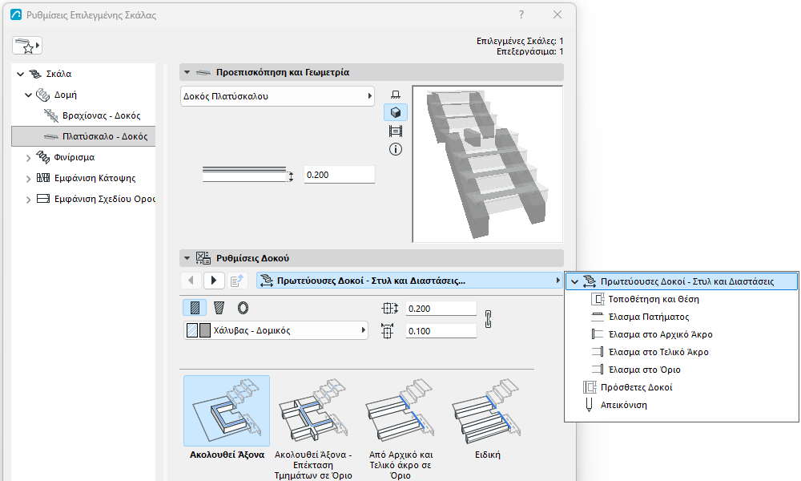Choose the circular beam profile icon

point(244,308)
